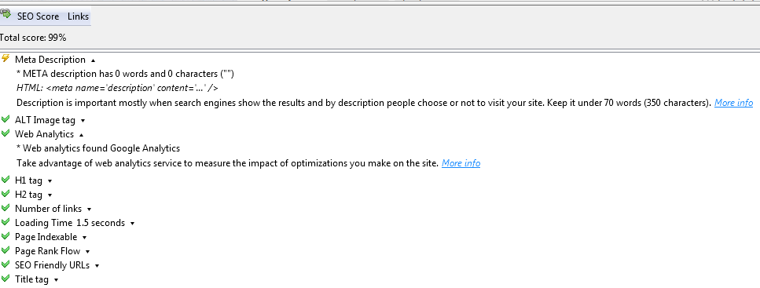
Task: Select the SEO Friendly URLs heading
Action: (x=53, y=264)
